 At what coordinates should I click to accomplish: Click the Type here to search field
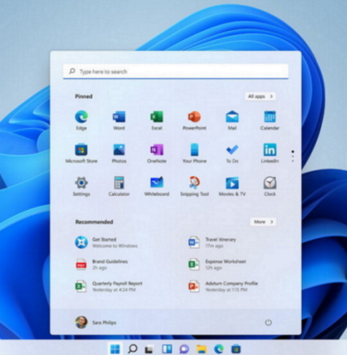(x=176, y=71)
